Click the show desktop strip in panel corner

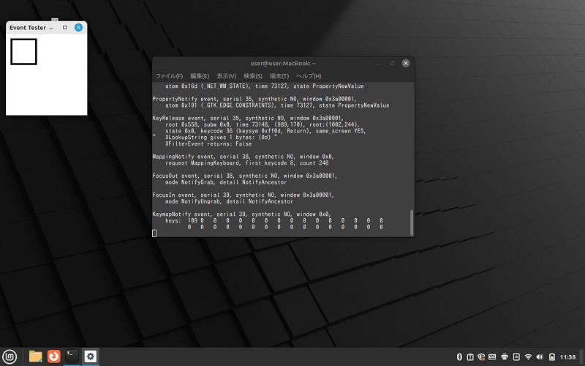[582, 356]
